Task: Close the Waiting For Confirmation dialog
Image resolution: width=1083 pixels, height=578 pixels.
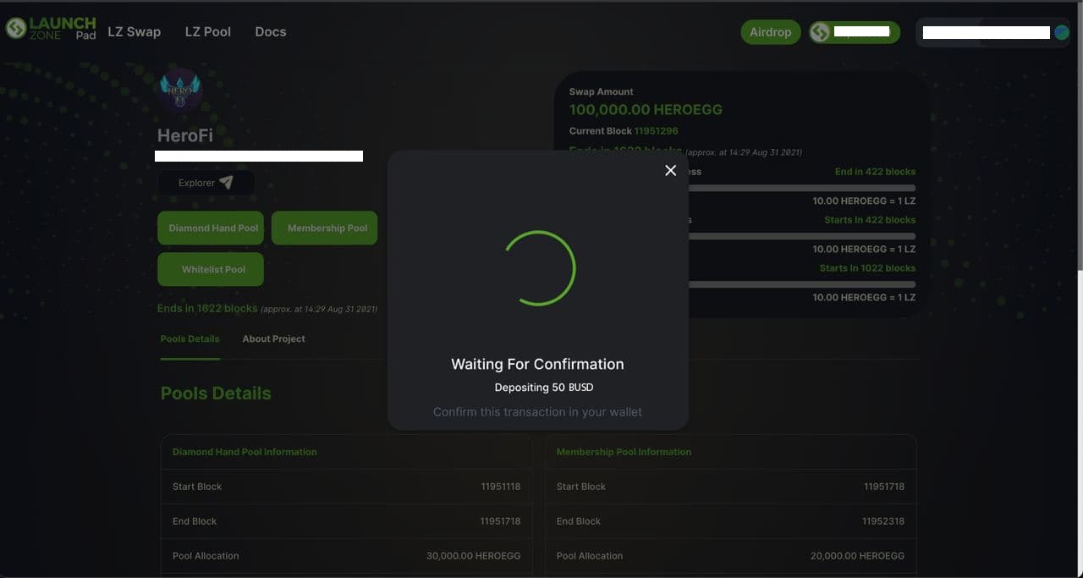Action: 670,170
